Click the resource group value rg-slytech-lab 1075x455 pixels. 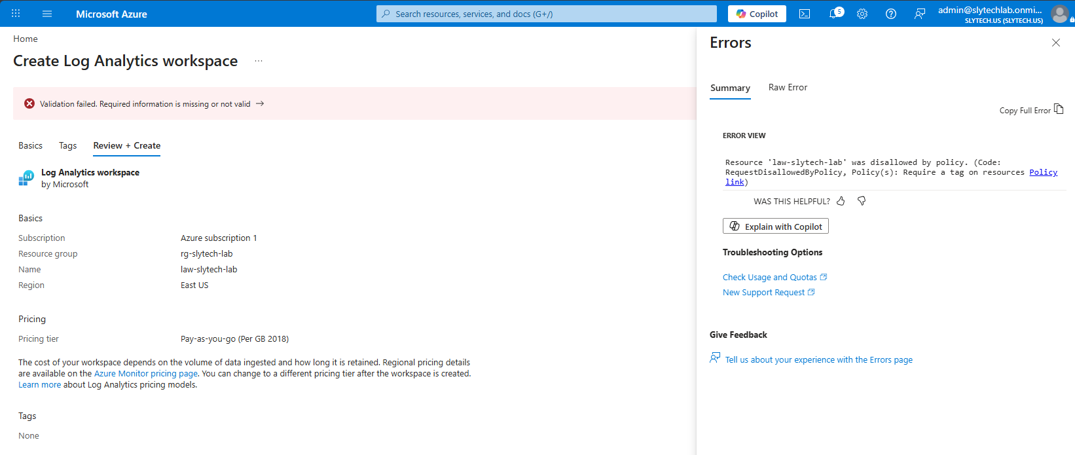point(207,253)
